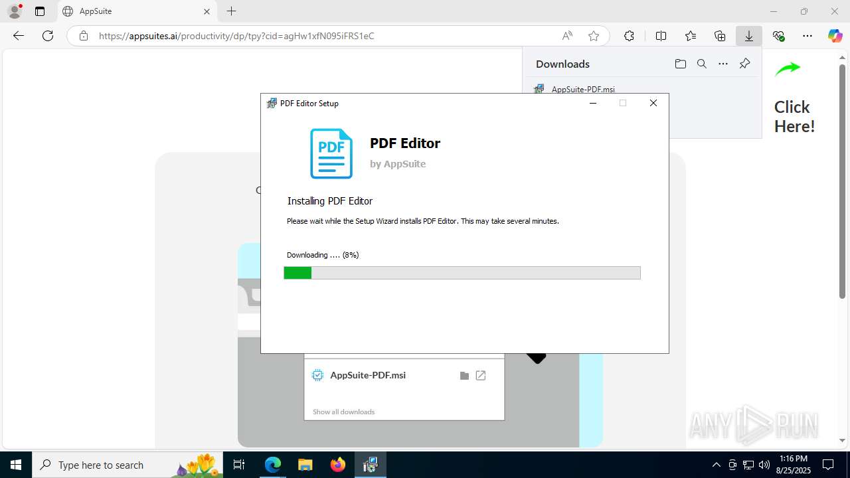
Task: Select AppSuite-PDF.msi in Downloads panel
Action: point(583,89)
